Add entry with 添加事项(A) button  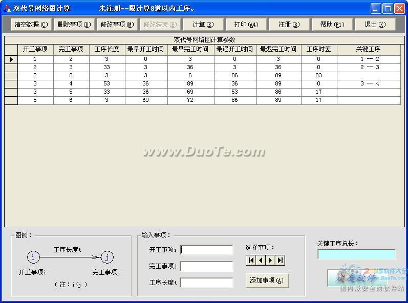click(x=267, y=280)
